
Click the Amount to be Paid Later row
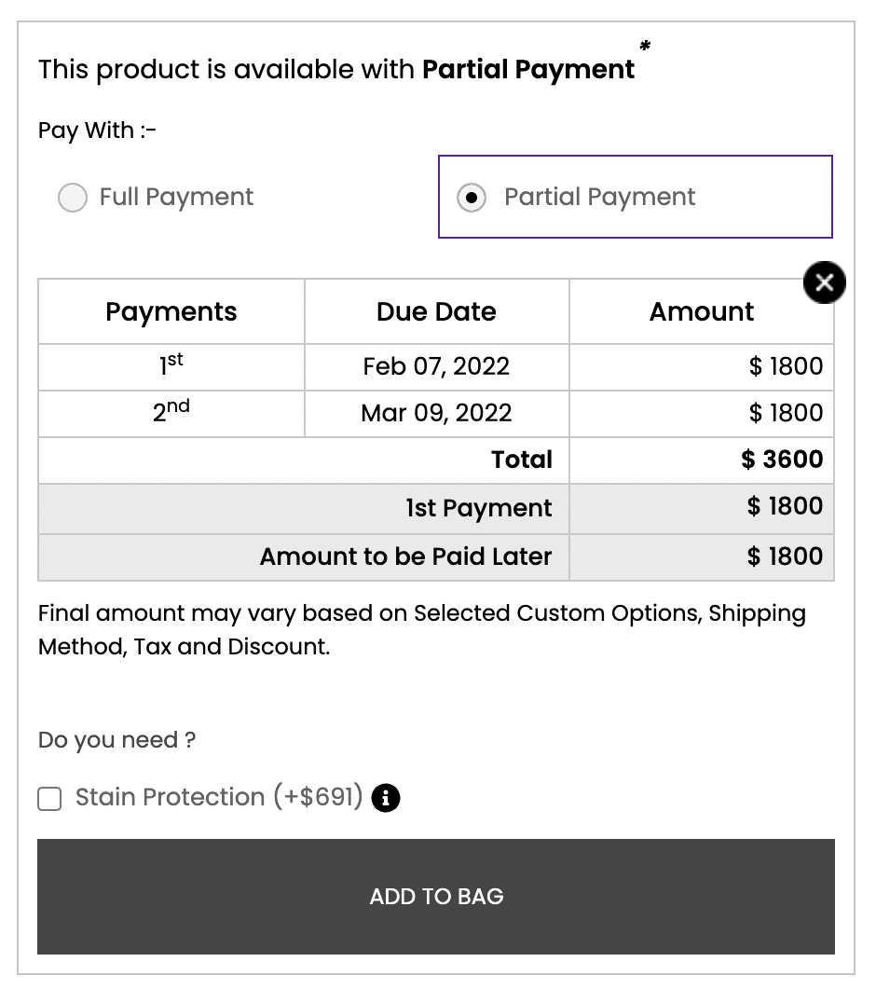436,557
